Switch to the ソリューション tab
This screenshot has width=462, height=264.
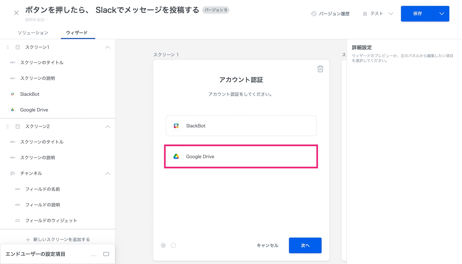33,33
